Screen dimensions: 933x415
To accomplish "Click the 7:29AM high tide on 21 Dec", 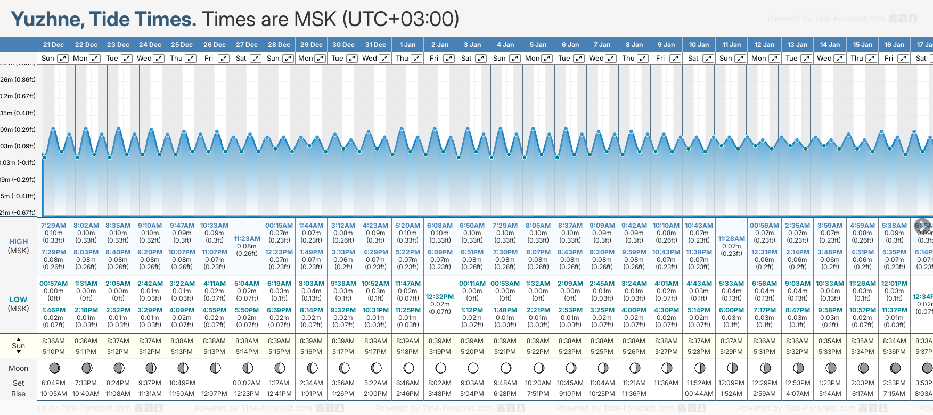I will point(53,226).
